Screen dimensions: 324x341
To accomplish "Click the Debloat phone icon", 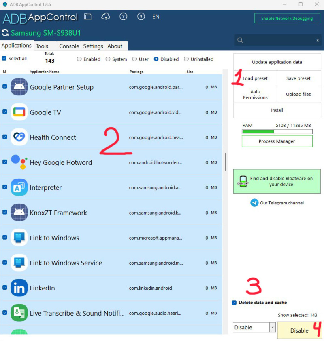I will pyautogui.click(x=243, y=181).
